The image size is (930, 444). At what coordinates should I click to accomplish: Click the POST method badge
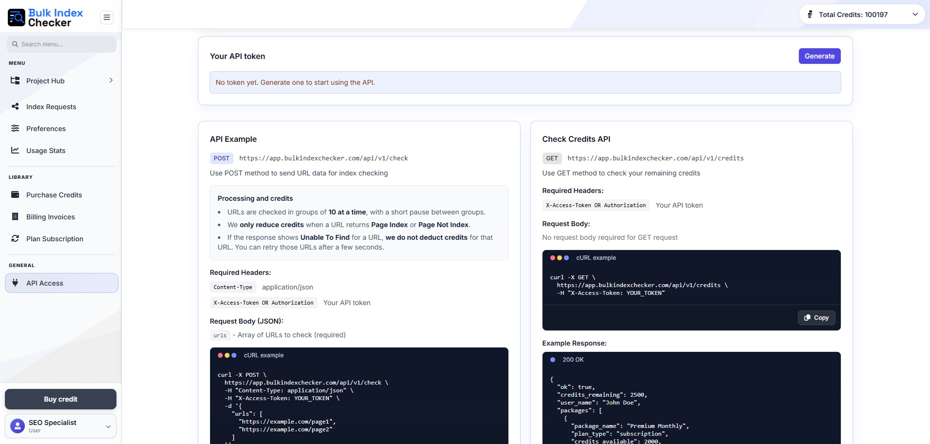click(221, 158)
